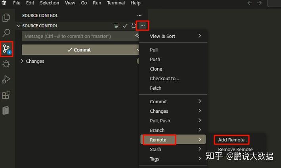The image size is (281, 168).
Task: Select Remove Remote from the submenu
Action: pyautogui.click(x=235, y=149)
